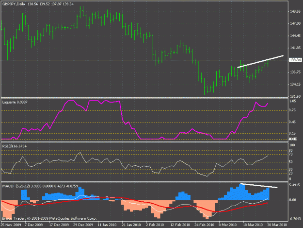Click the Laguerre 0.45 scale value
This screenshot has height=228, width=303.
[292, 122]
